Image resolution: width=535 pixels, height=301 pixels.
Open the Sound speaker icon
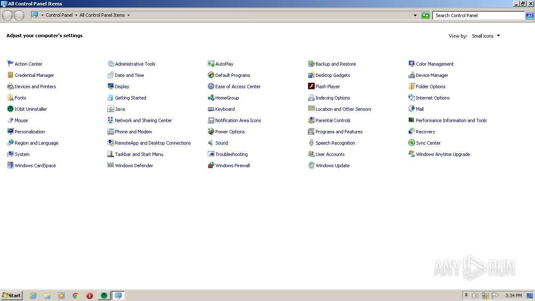pos(211,143)
